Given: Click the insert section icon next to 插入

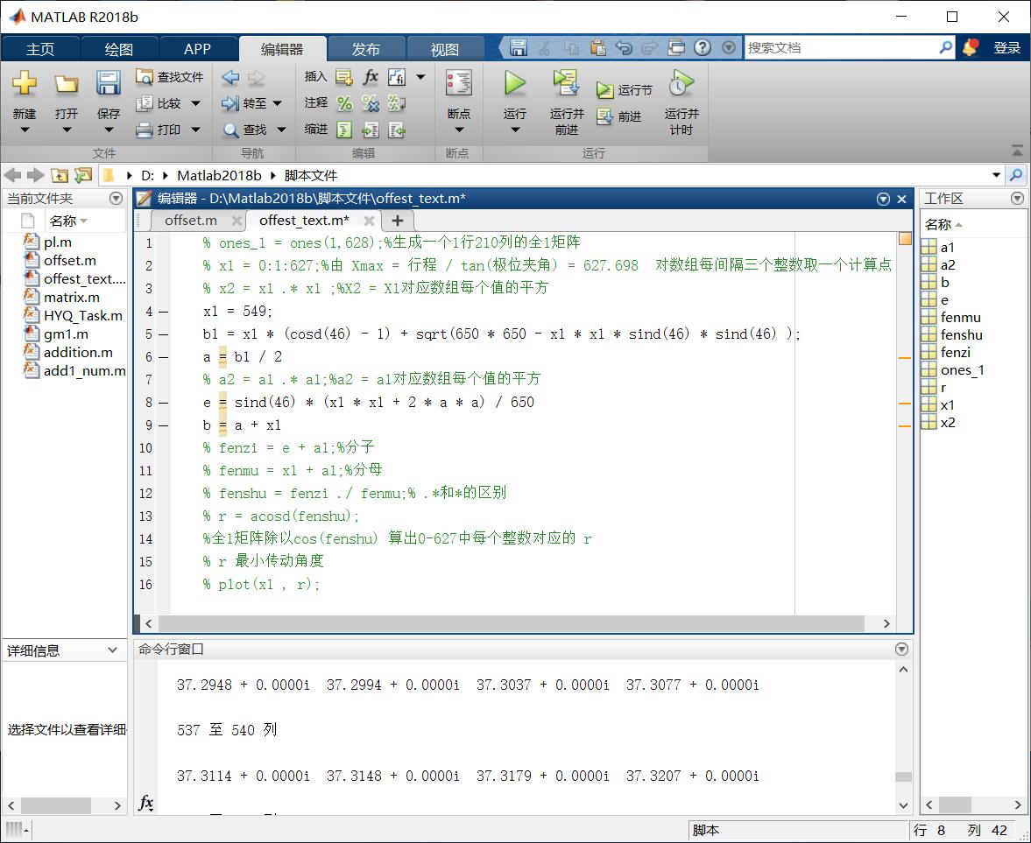Looking at the screenshot, I should click(344, 77).
